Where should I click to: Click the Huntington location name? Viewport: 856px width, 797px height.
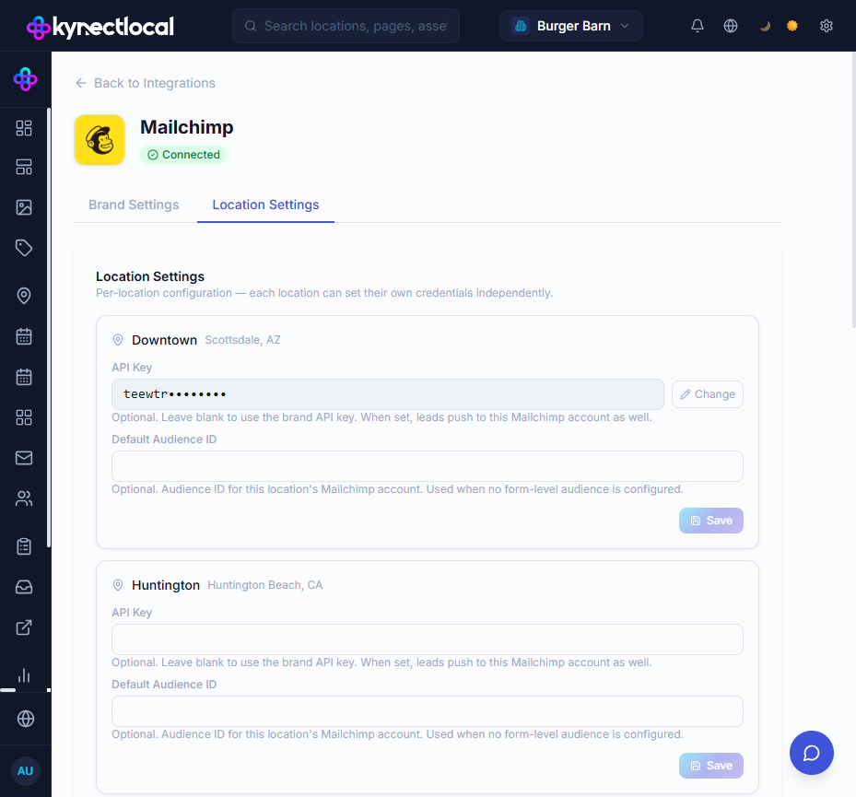(x=166, y=585)
